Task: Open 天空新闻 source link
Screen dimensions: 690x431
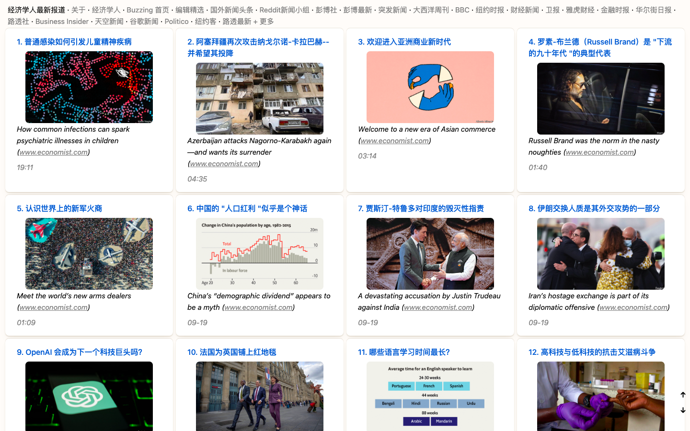Action: point(109,21)
